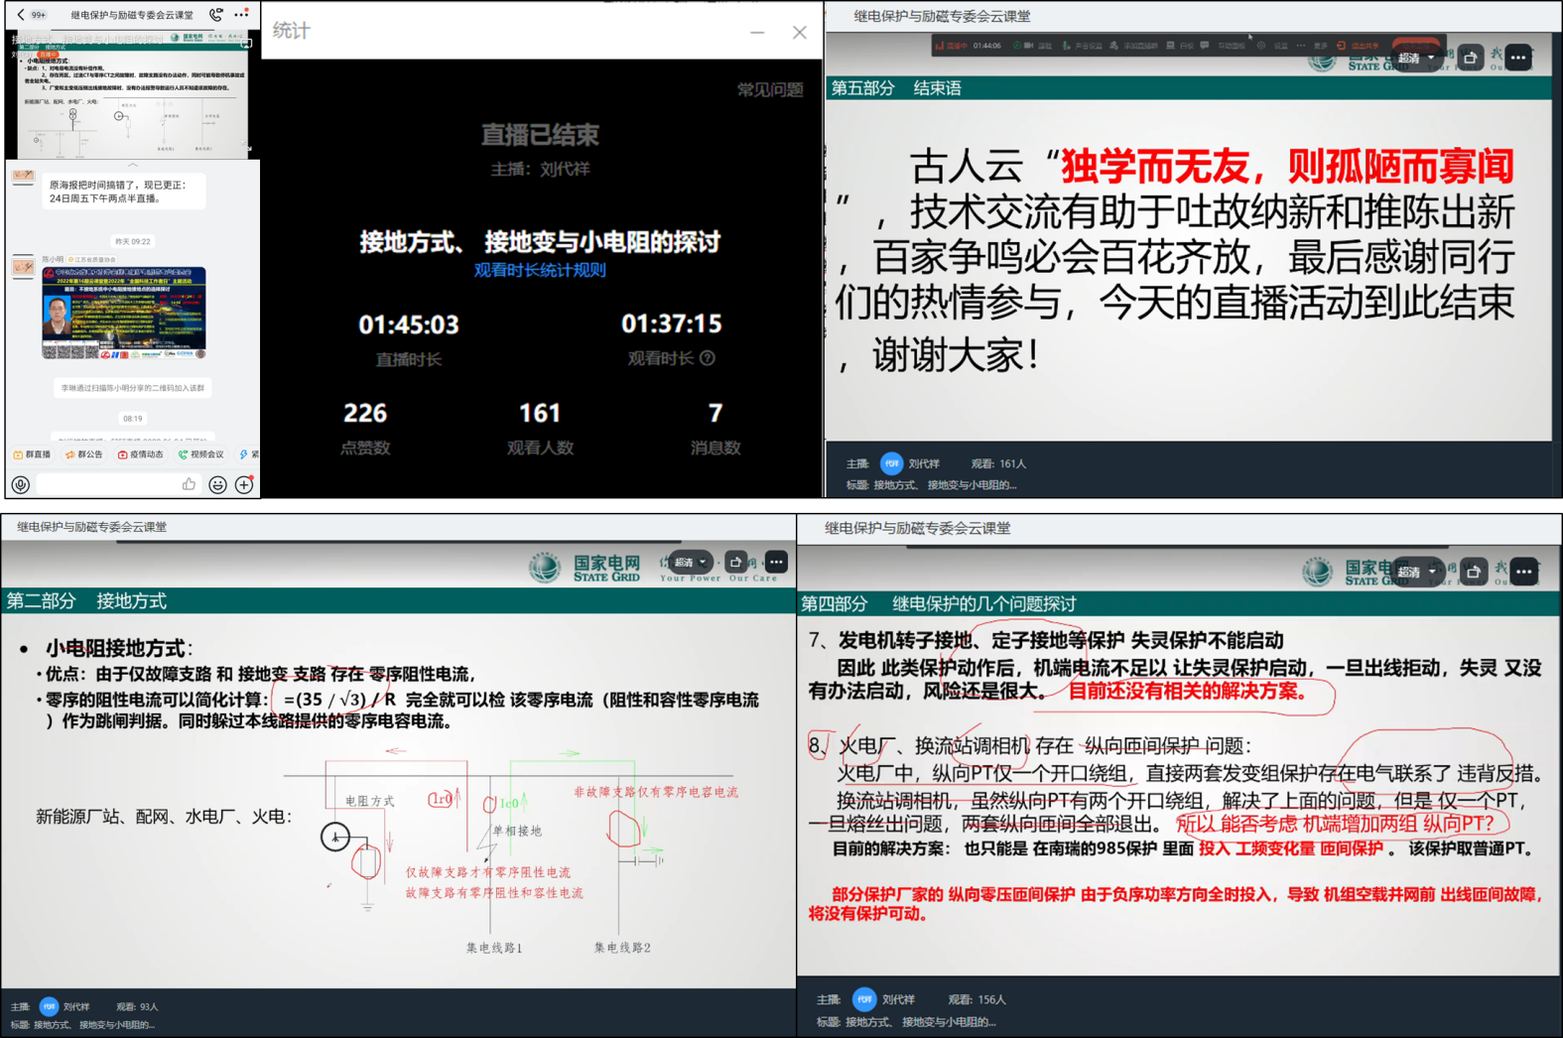Click the thumbs-up like icon in input bar

(x=189, y=484)
